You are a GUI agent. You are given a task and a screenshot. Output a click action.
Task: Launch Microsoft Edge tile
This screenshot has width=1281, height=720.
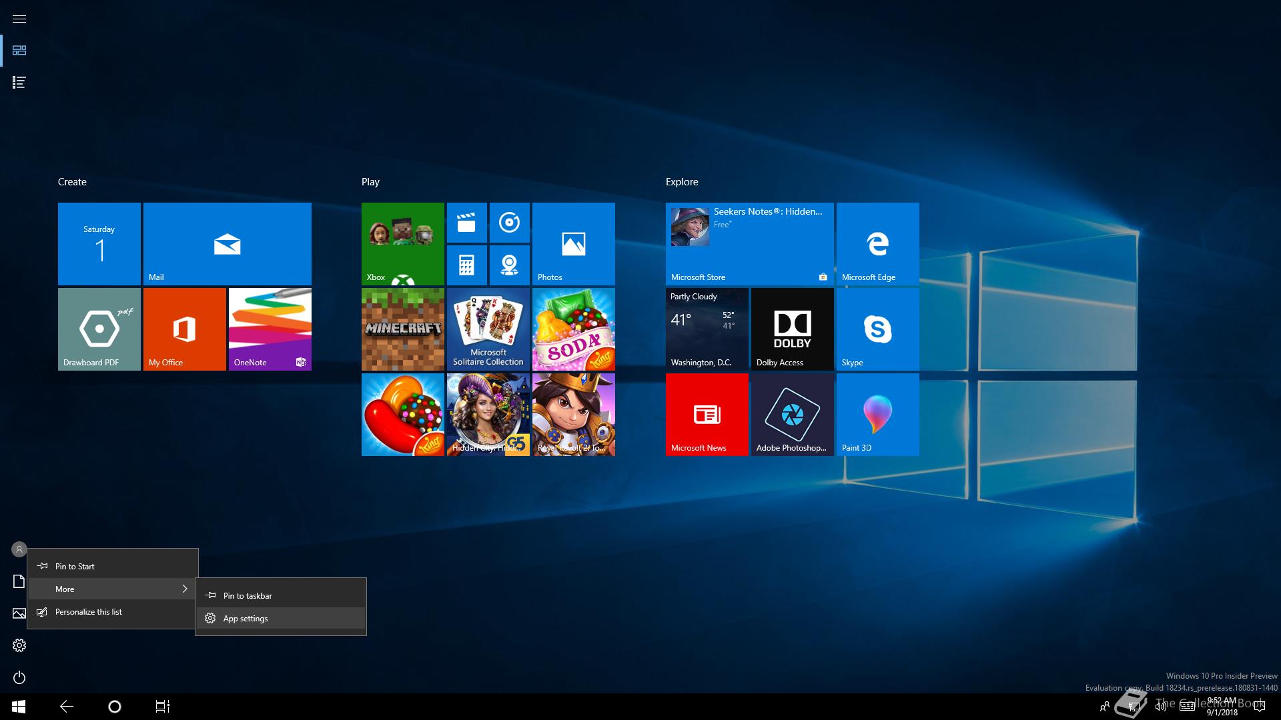pos(878,244)
